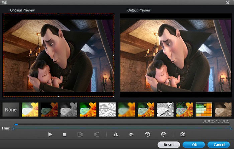The width and height of the screenshot is (234, 149).
Task: Click the Trim: label
Action: pos(6,128)
